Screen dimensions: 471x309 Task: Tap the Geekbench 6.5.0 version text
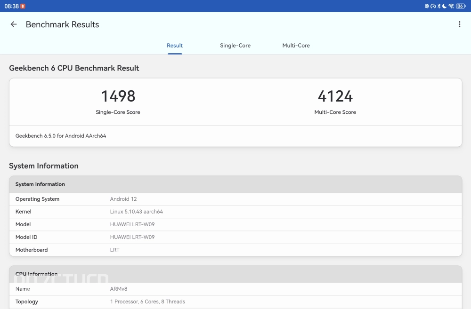click(61, 136)
